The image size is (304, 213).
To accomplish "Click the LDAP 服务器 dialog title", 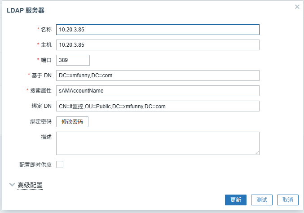I will [x=26, y=10].
